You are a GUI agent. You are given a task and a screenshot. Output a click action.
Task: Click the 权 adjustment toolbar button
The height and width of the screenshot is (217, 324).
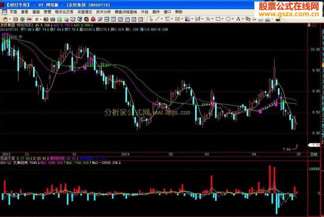pos(37,19)
